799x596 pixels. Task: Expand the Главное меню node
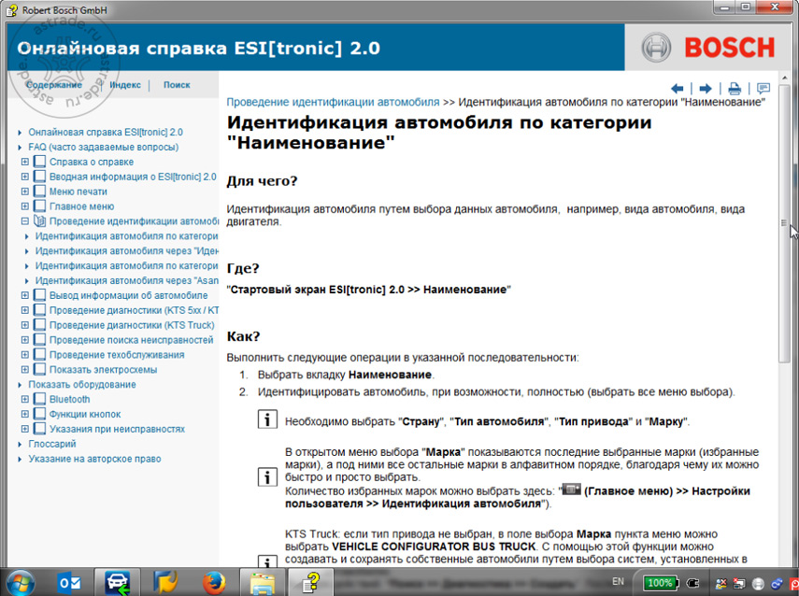coord(24,206)
